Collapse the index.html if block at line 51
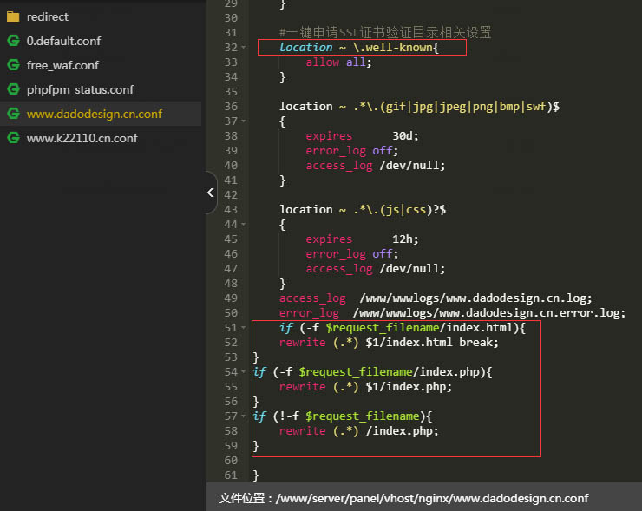This screenshot has width=642, height=511. click(x=243, y=327)
